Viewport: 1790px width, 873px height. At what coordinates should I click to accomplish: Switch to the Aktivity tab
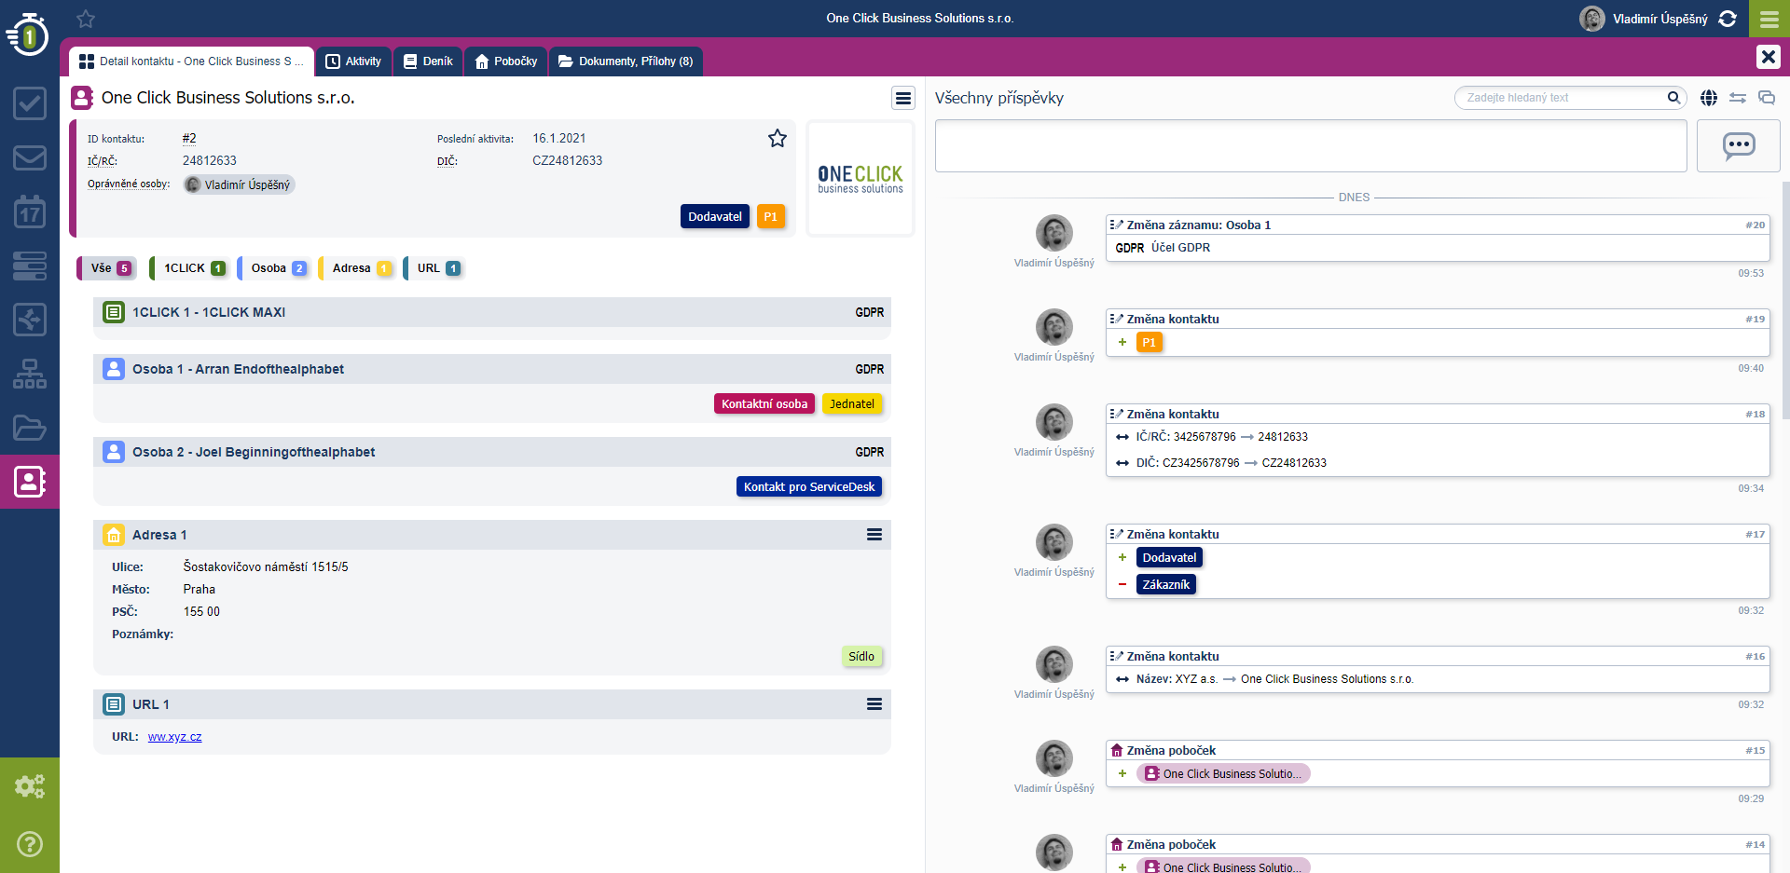tap(353, 61)
